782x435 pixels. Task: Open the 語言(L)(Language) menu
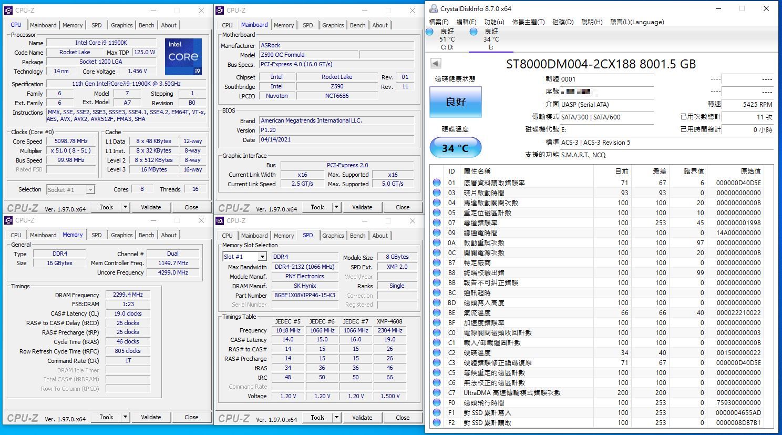pos(637,22)
